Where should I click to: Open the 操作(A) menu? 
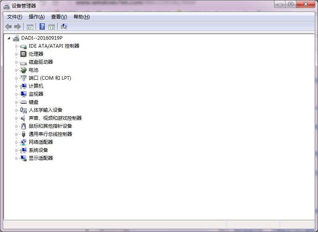(x=36, y=17)
